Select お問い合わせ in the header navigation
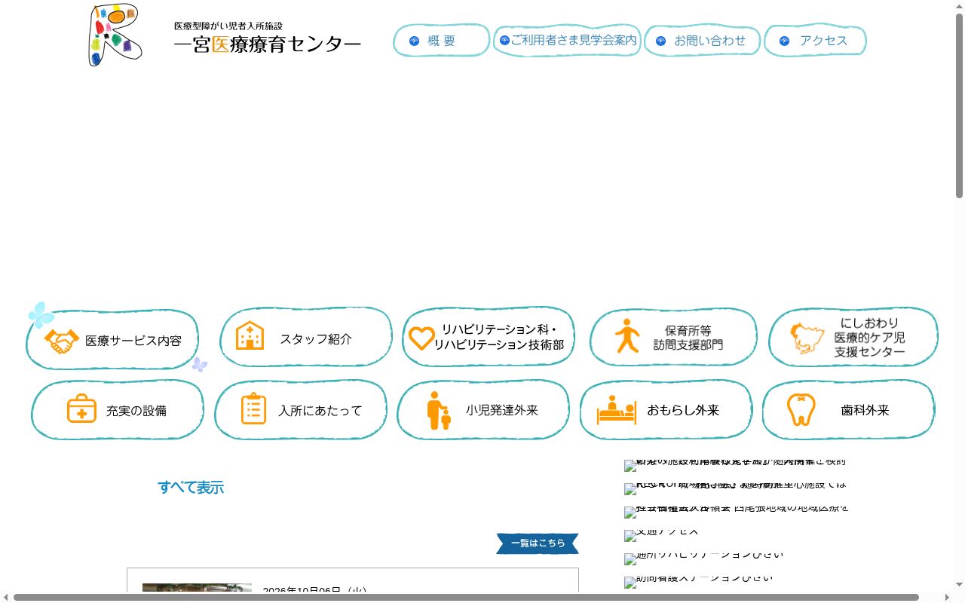 click(703, 41)
